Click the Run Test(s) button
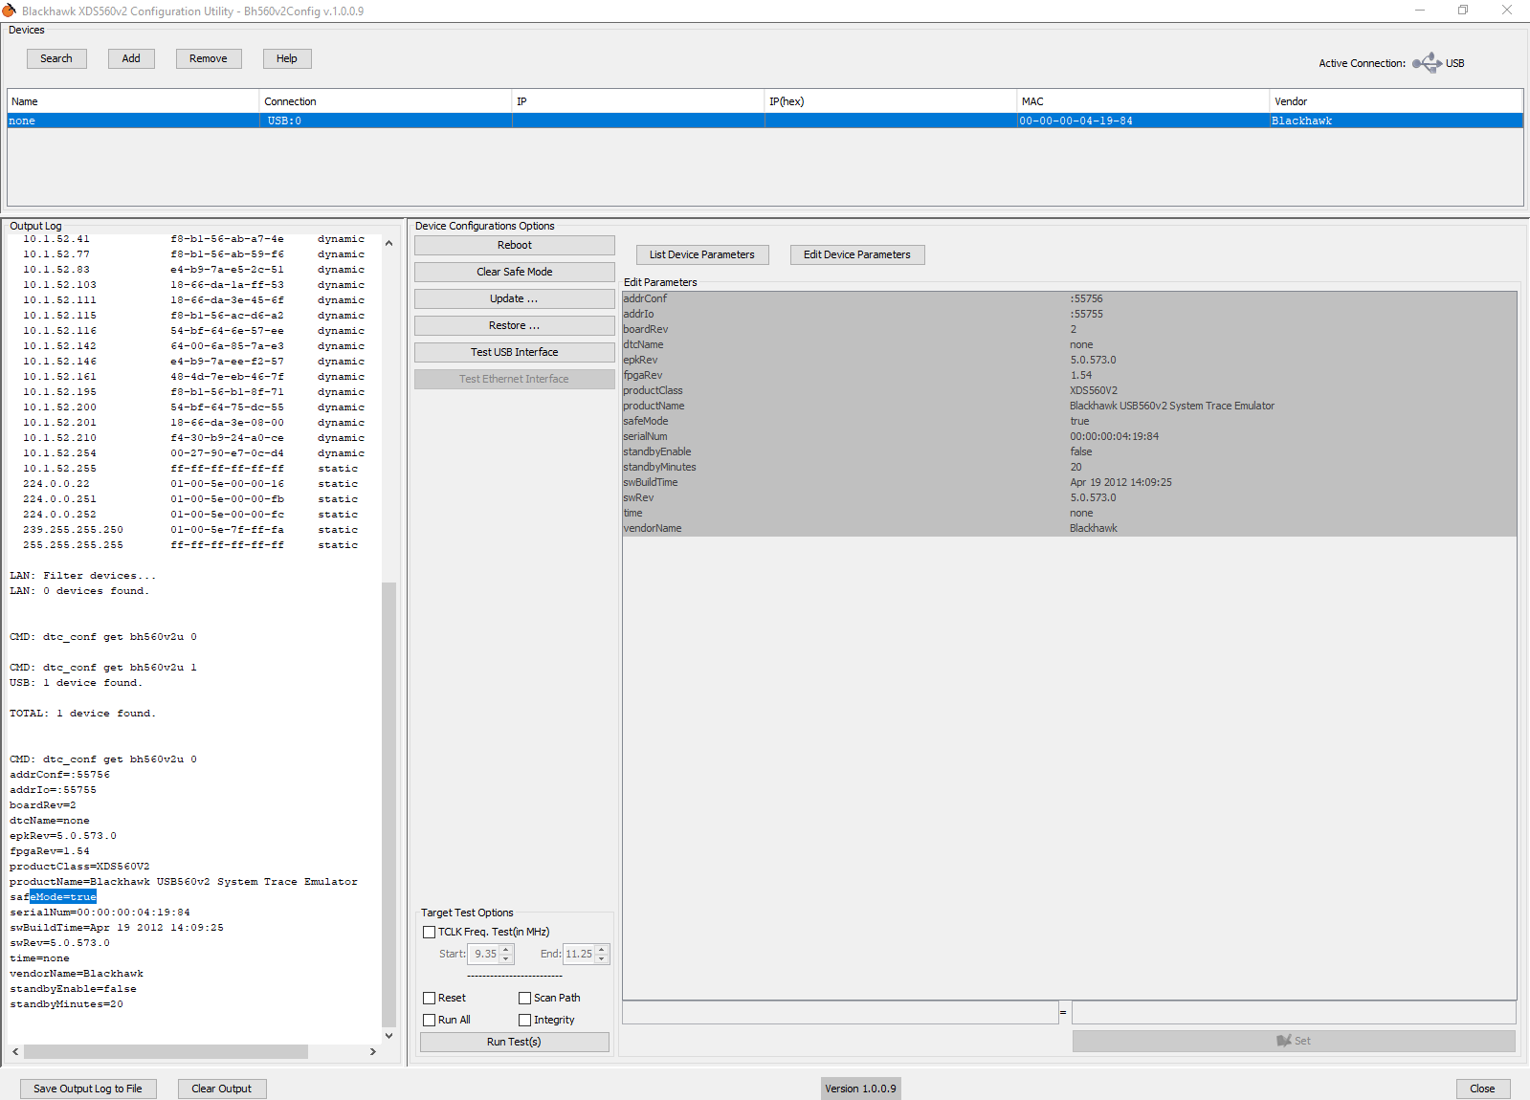This screenshot has height=1100, width=1530. click(x=514, y=1042)
